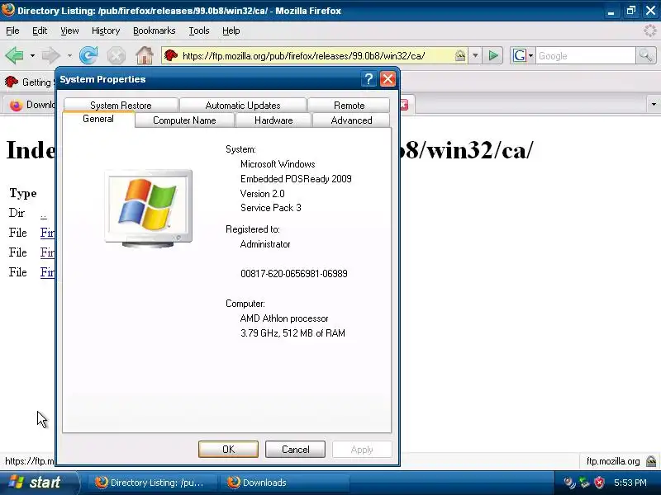Click the greyed Stop loading icon
Image resolution: width=661 pixels, height=495 pixels.
click(116, 55)
